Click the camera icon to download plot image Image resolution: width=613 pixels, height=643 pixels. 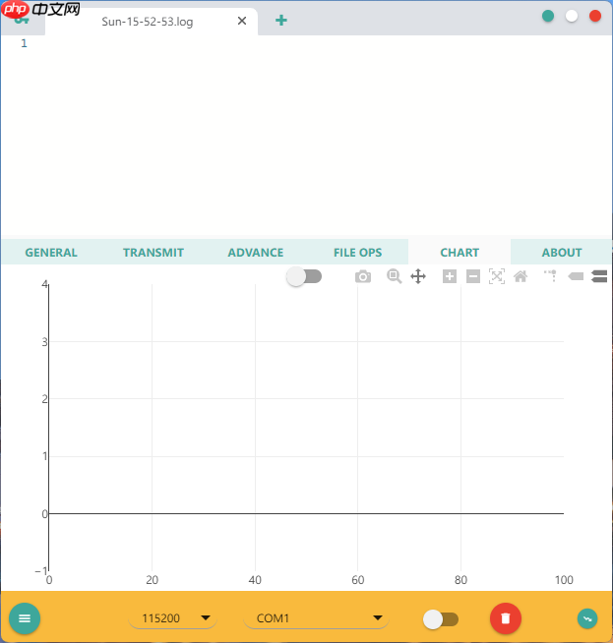pos(363,277)
